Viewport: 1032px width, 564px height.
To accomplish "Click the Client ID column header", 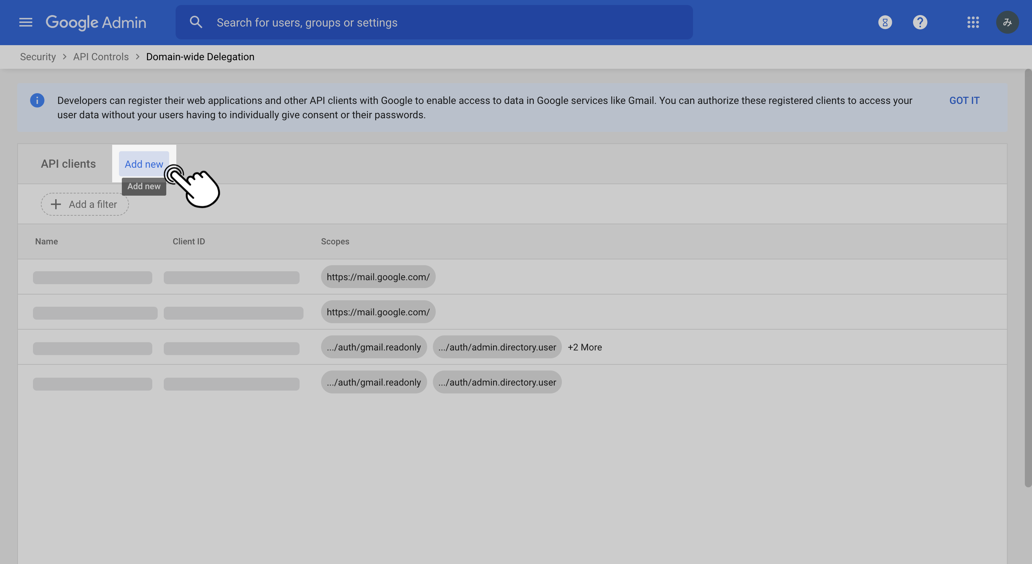I will [x=189, y=242].
